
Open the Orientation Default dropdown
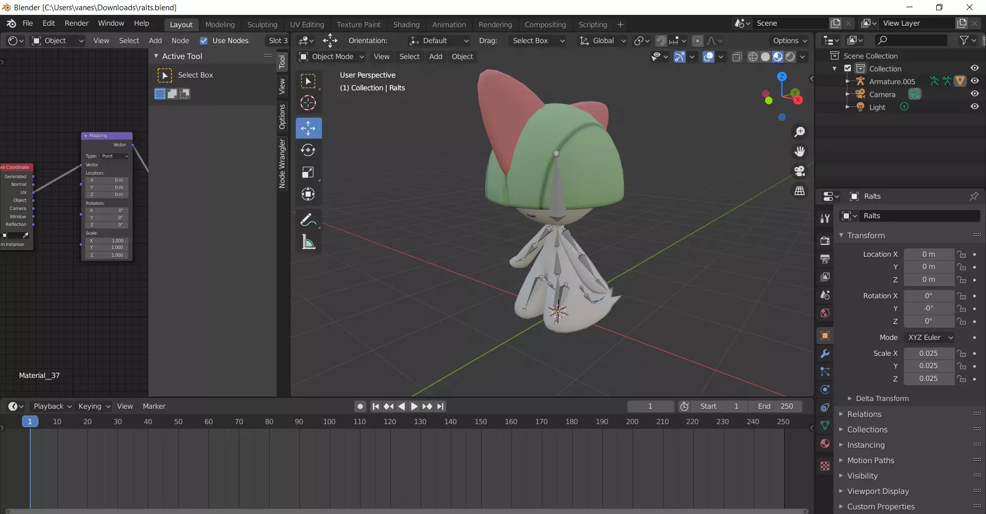pos(439,41)
